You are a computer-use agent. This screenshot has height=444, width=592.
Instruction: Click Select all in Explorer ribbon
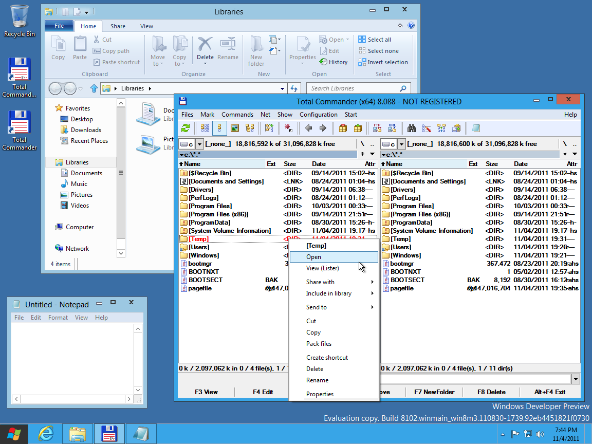click(x=375, y=39)
